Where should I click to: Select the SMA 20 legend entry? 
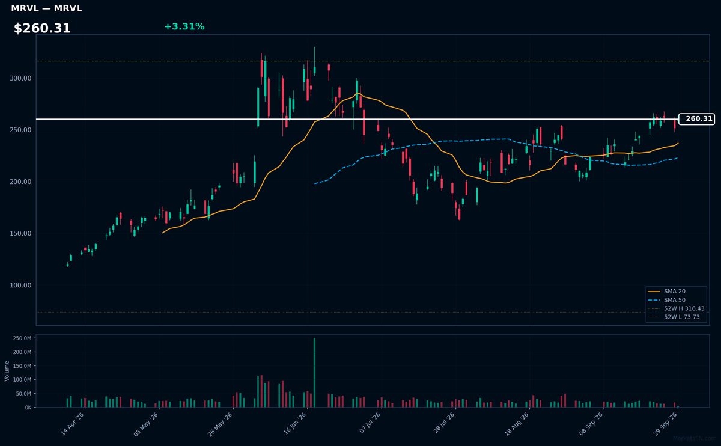click(x=667, y=291)
